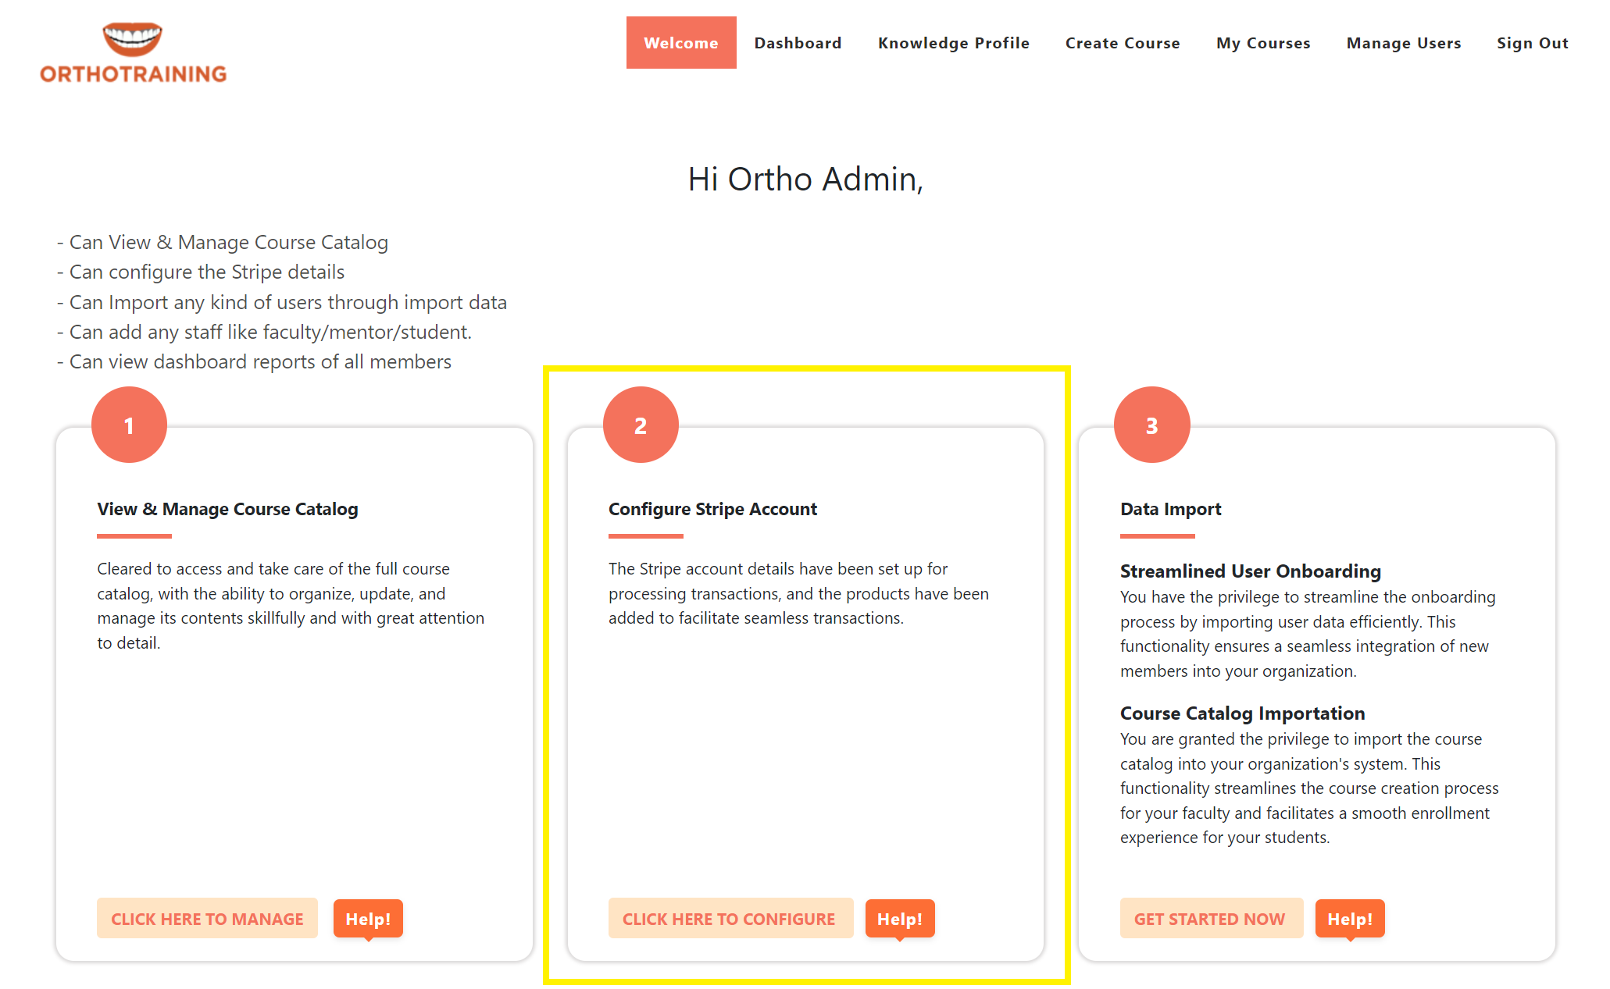Click the step 3 circle badge

[x=1151, y=425]
